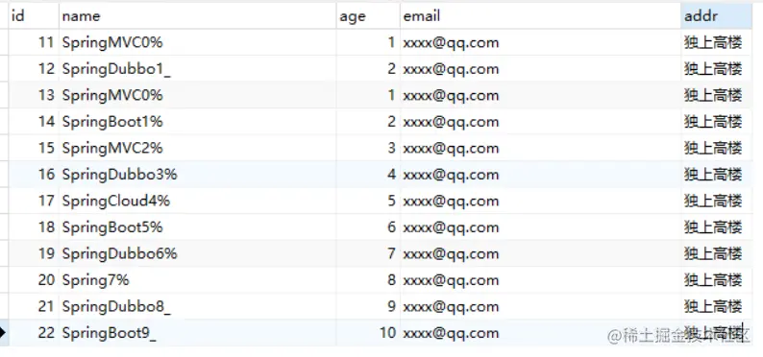Image resolution: width=763 pixels, height=357 pixels.
Task: Select age value 1 in row 11
Action: click(368, 43)
